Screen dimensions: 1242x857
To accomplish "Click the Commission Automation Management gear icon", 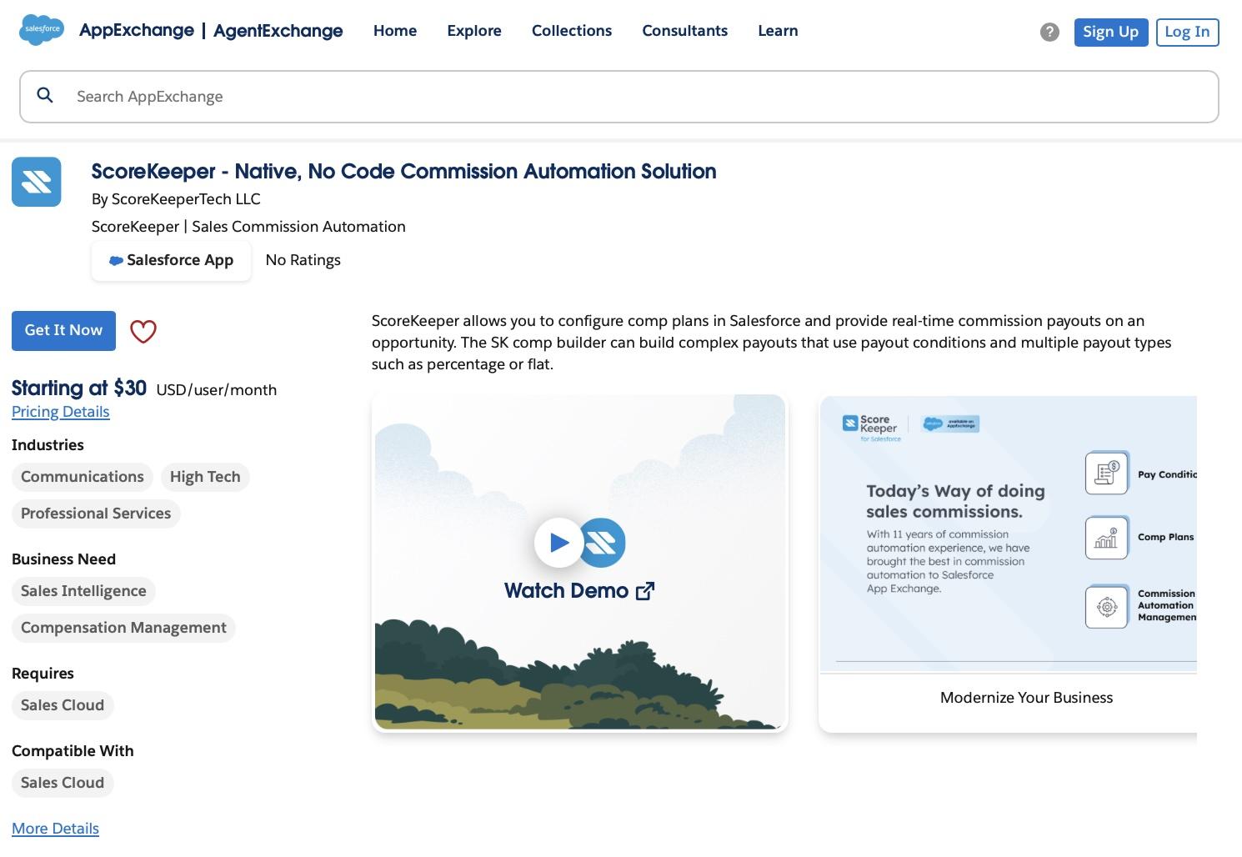I will (1106, 606).
